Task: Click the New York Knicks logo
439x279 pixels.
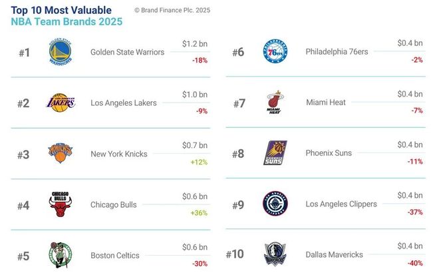Action: [x=59, y=154]
